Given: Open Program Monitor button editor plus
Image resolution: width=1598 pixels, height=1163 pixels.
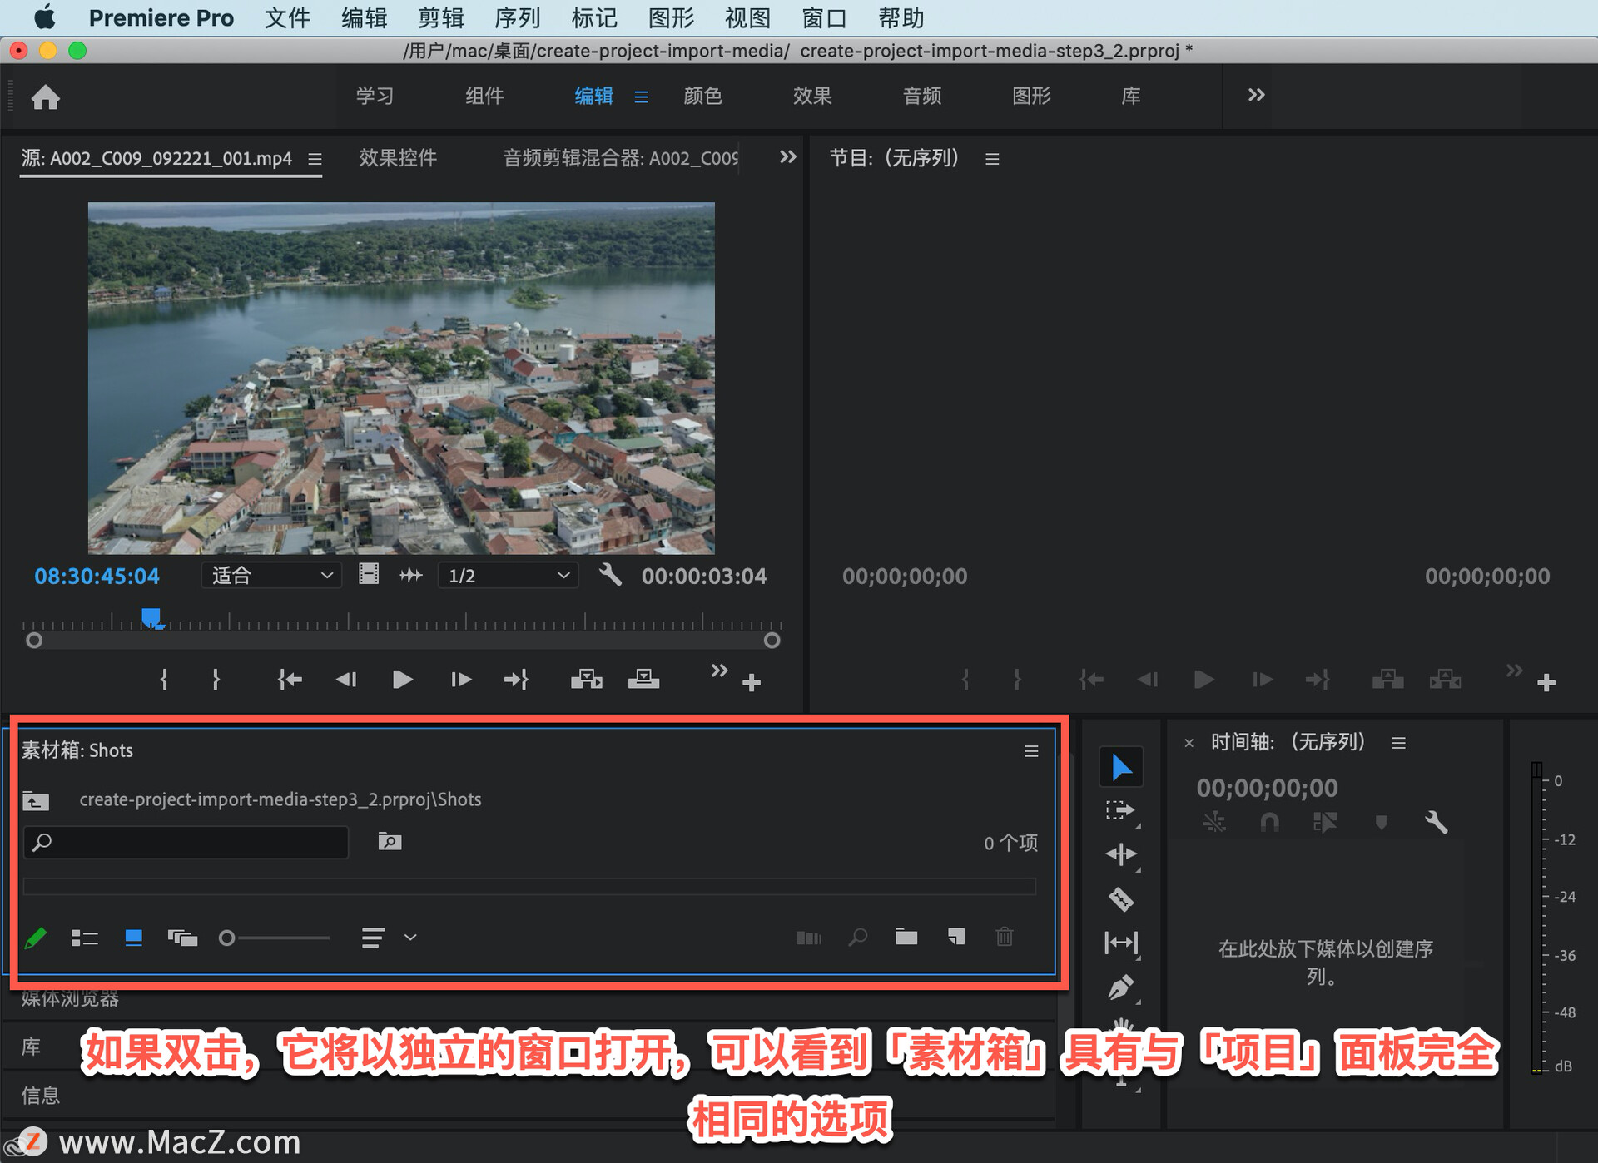Looking at the screenshot, I should click(1546, 683).
